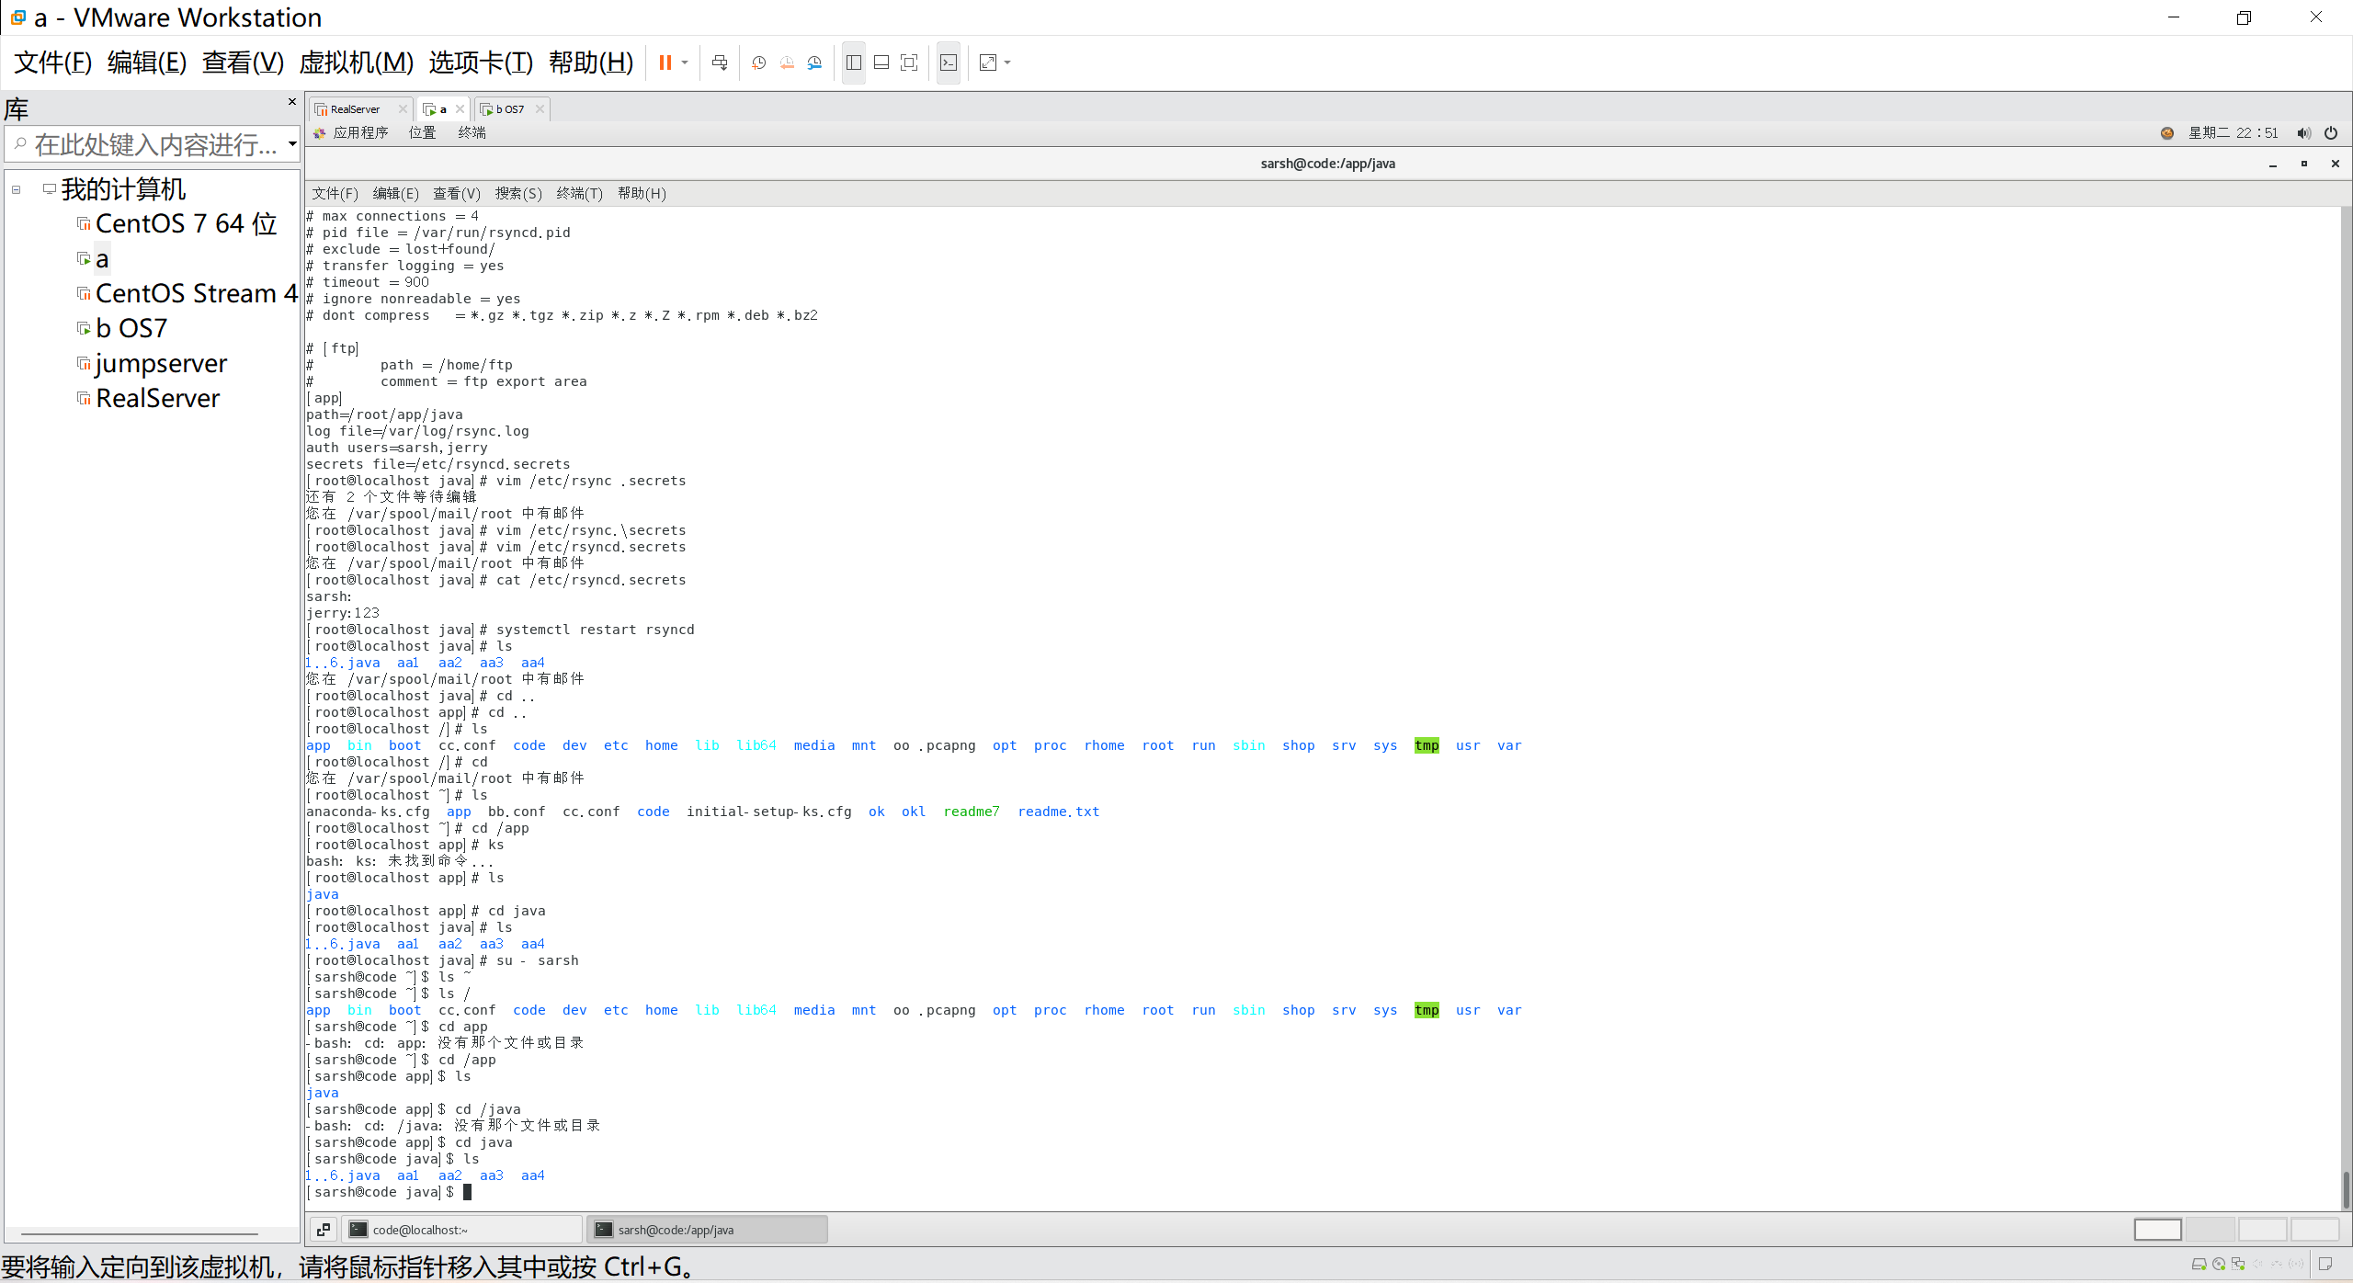Image resolution: width=2353 pixels, height=1283 pixels.
Task: Take a snapshot of this VM
Action: 758,62
